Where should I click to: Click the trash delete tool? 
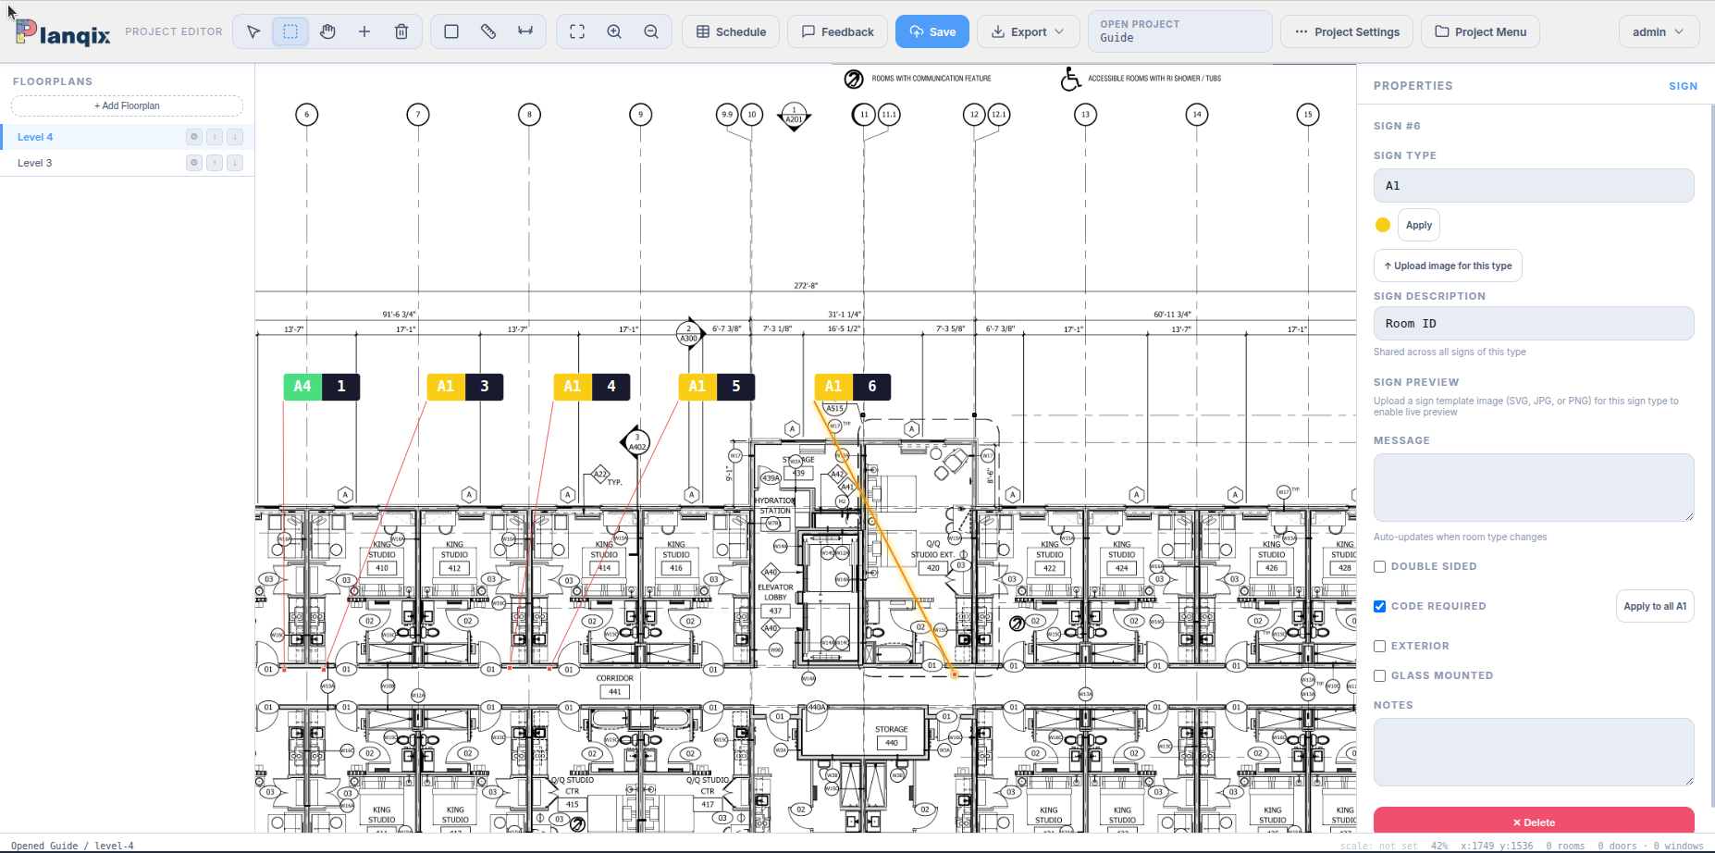(x=401, y=31)
